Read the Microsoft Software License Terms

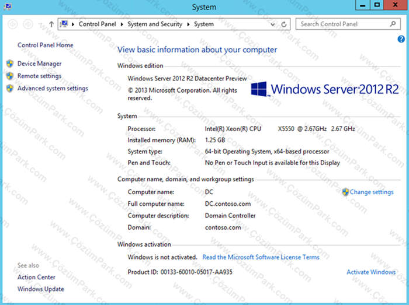tap(261, 257)
